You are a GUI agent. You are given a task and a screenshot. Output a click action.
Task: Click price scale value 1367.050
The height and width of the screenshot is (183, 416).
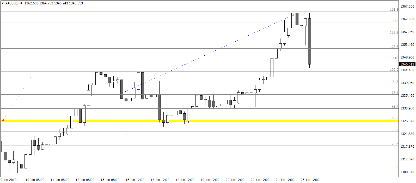[x=407, y=6]
